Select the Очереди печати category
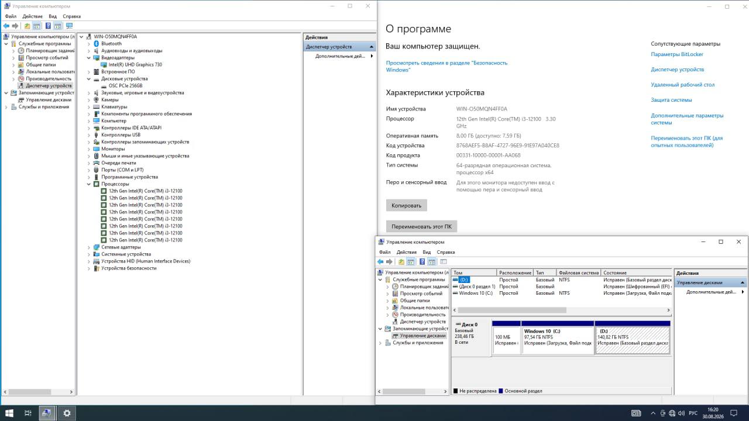The height and width of the screenshot is (421, 749). click(118, 163)
